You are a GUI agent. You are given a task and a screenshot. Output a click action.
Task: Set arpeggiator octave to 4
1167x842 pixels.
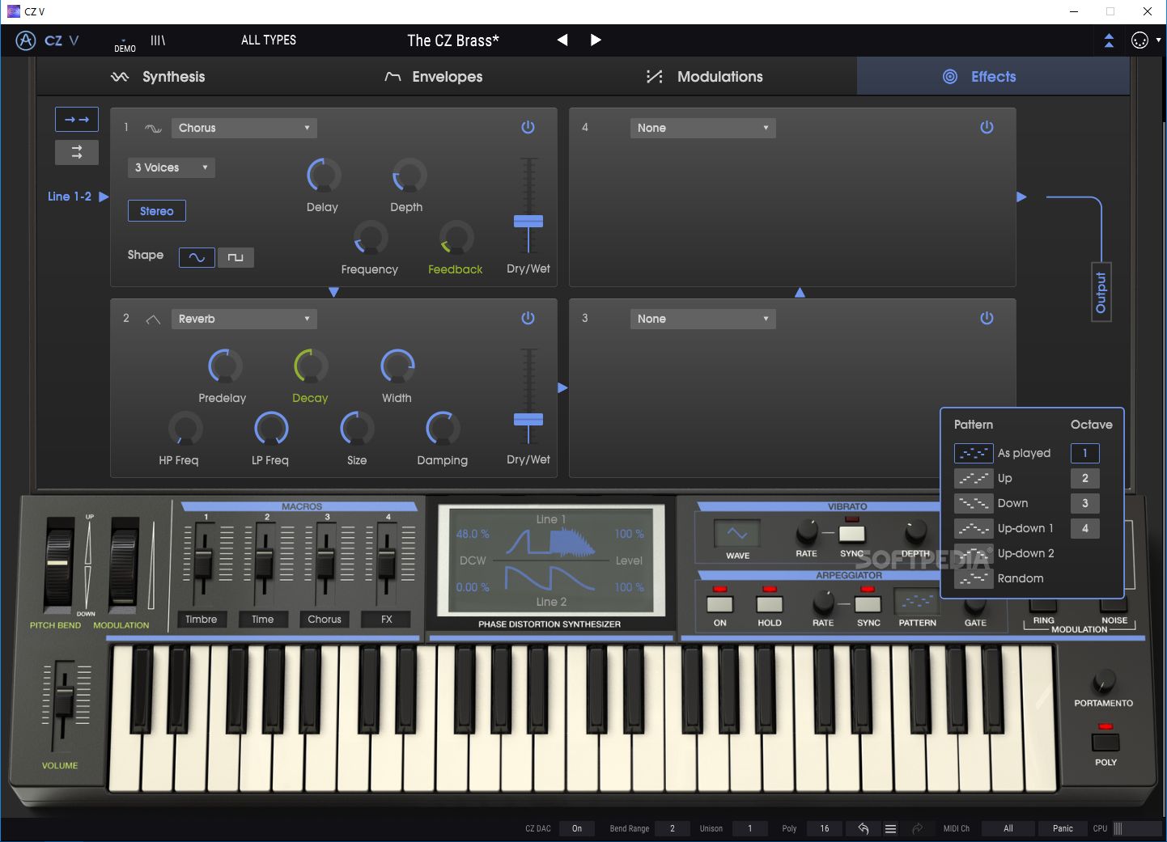coord(1085,528)
